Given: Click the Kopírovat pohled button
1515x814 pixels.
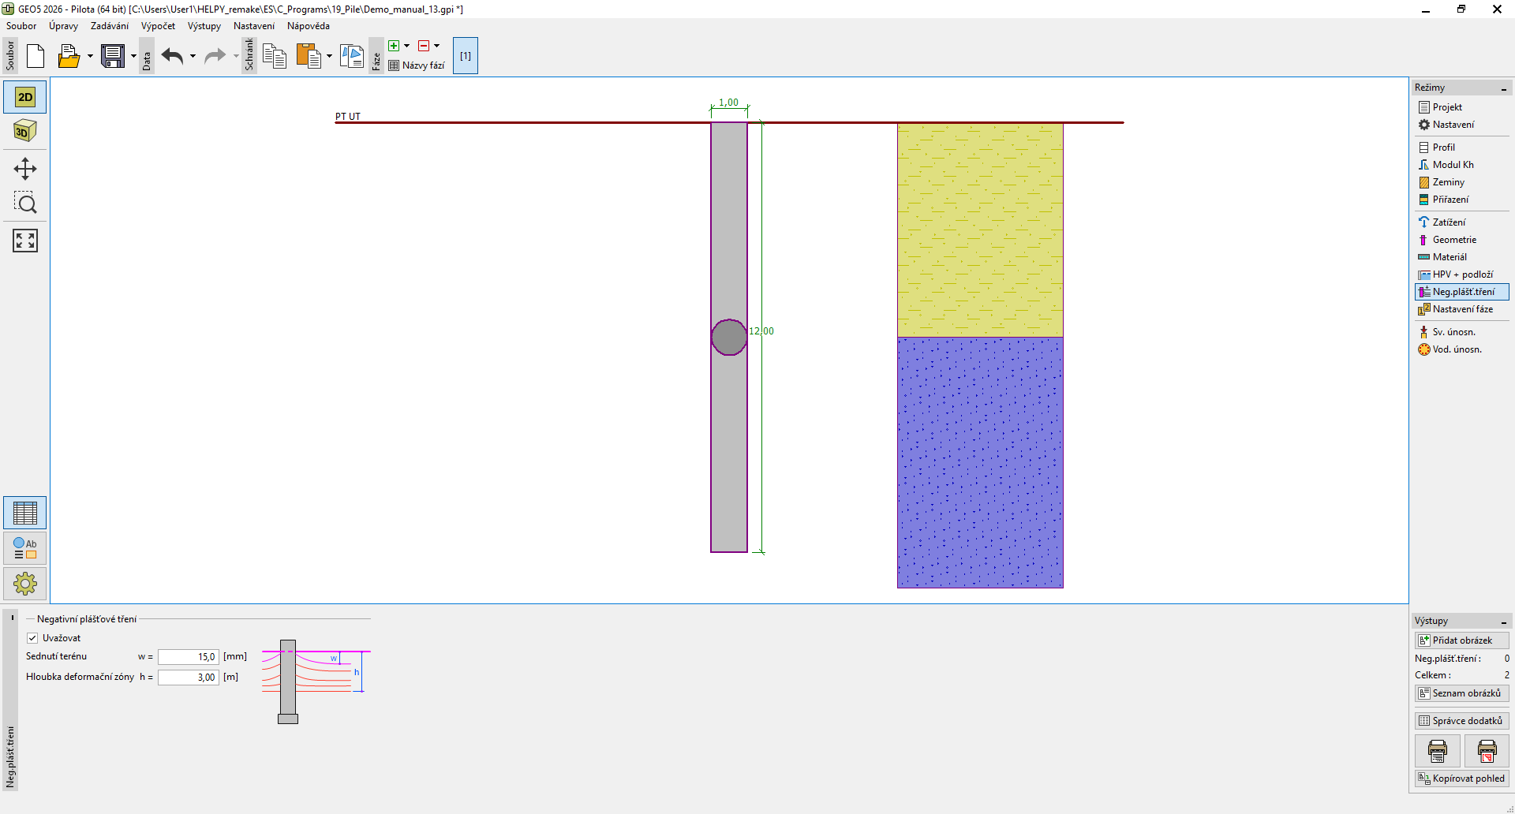Looking at the screenshot, I should coord(1461,779).
